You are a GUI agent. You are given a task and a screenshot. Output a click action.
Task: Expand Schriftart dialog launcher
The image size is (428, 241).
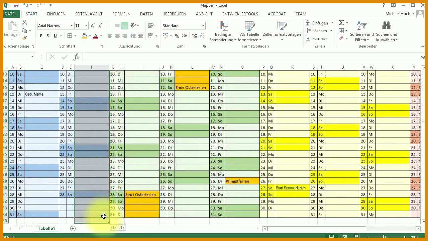tap(102, 47)
